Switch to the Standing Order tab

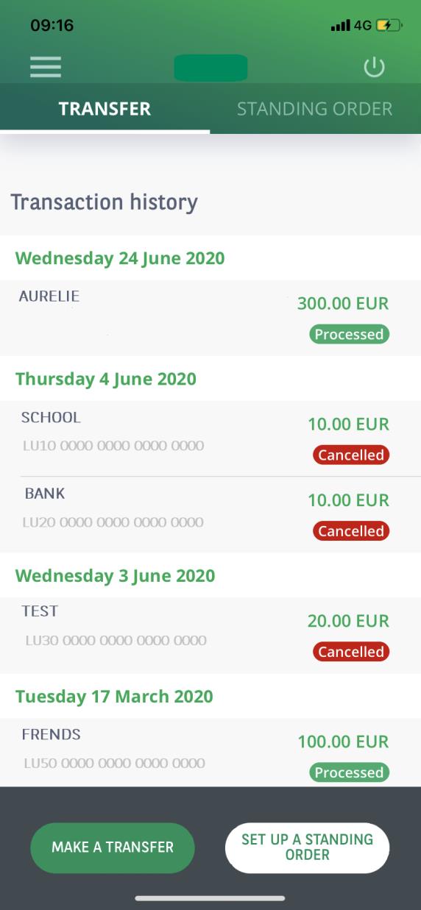tap(315, 109)
